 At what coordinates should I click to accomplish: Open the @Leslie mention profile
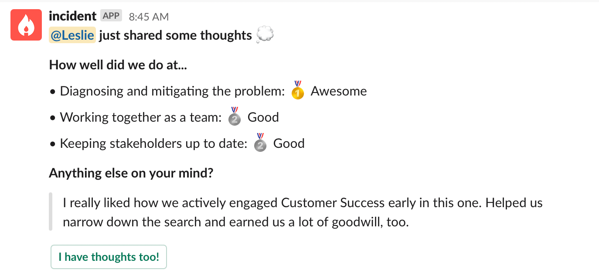point(72,35)
